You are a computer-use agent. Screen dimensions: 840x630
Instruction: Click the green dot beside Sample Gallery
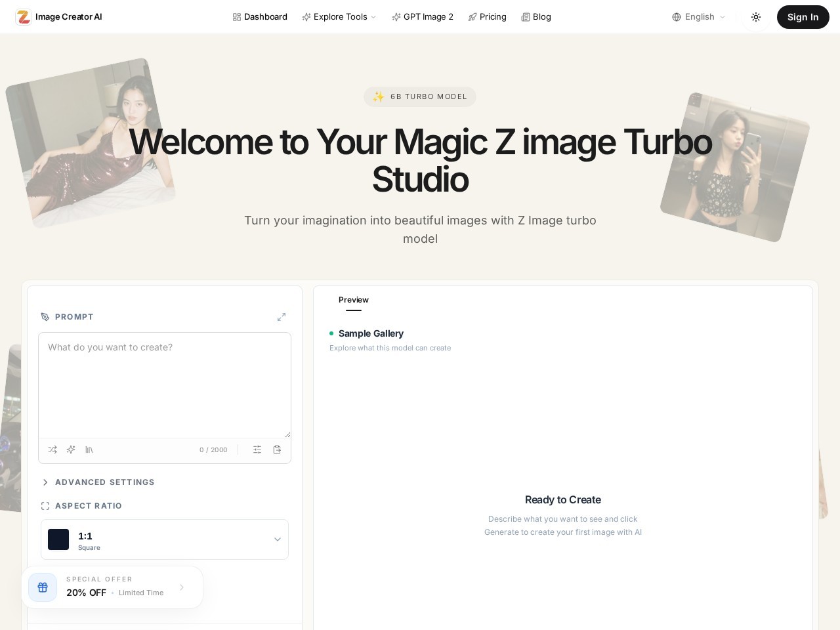click(x=331, y=333)
